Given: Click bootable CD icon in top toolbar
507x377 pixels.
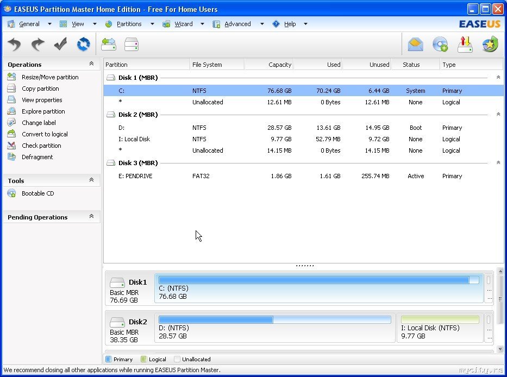Looking at the screenshot, I should point(440,45).
